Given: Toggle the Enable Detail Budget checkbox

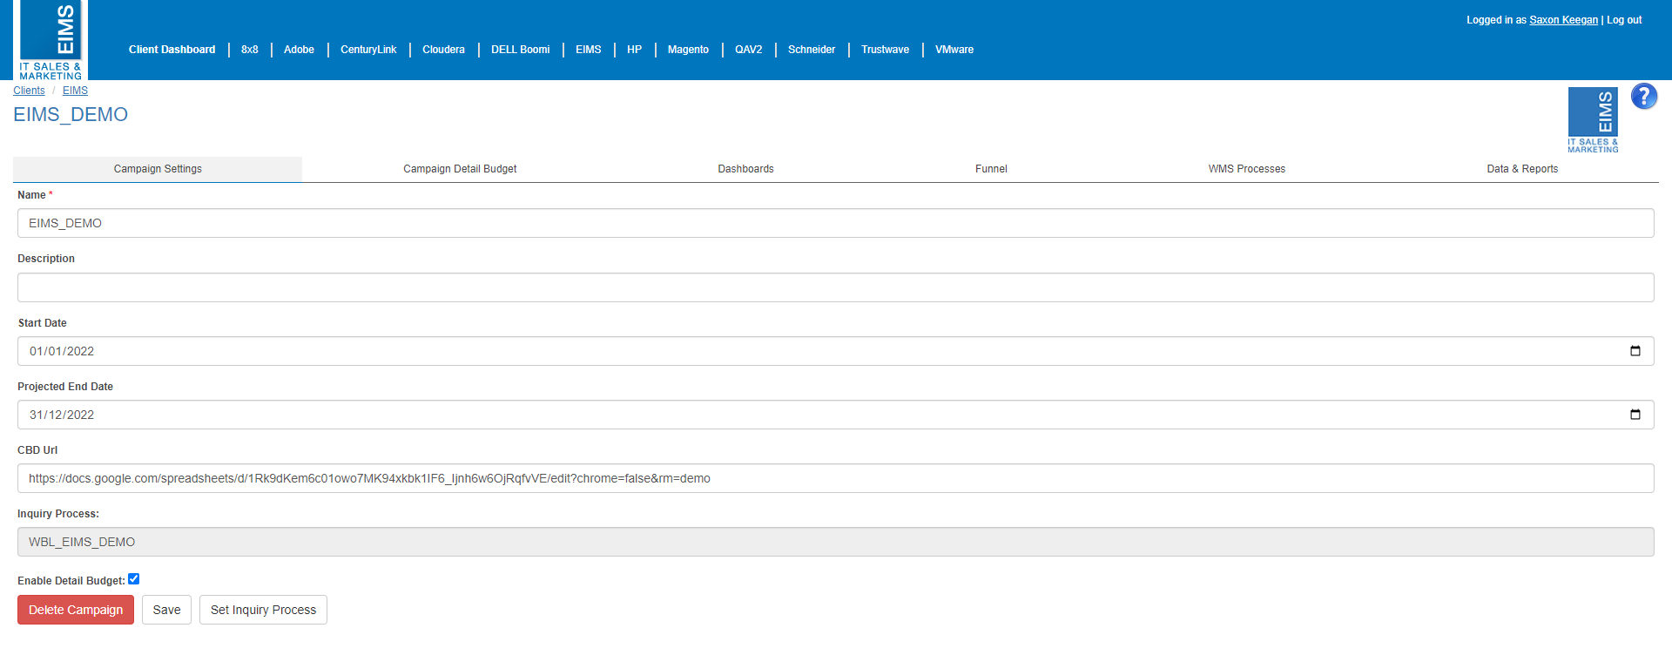Looking at the screenshot, I should (134, 579).
